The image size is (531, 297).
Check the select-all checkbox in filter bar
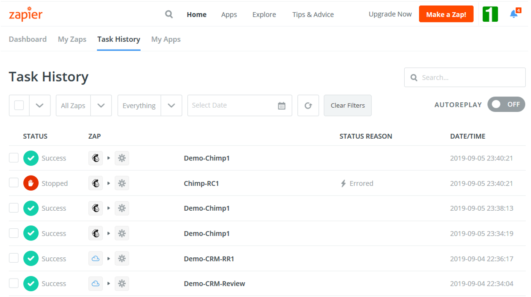click(x=19, y=105)
